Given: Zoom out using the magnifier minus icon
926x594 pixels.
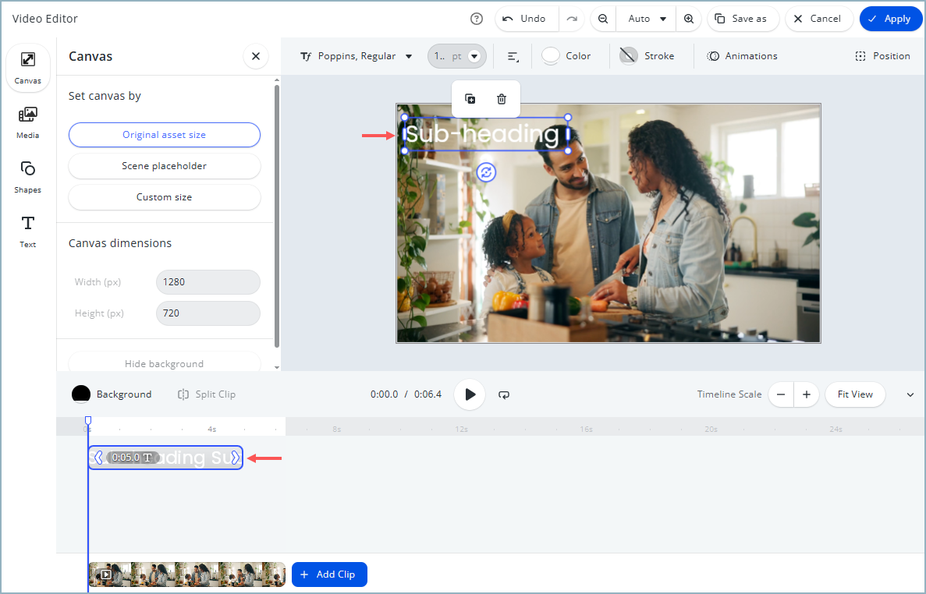Looking at the screenshot, I should tap(603, 19).
